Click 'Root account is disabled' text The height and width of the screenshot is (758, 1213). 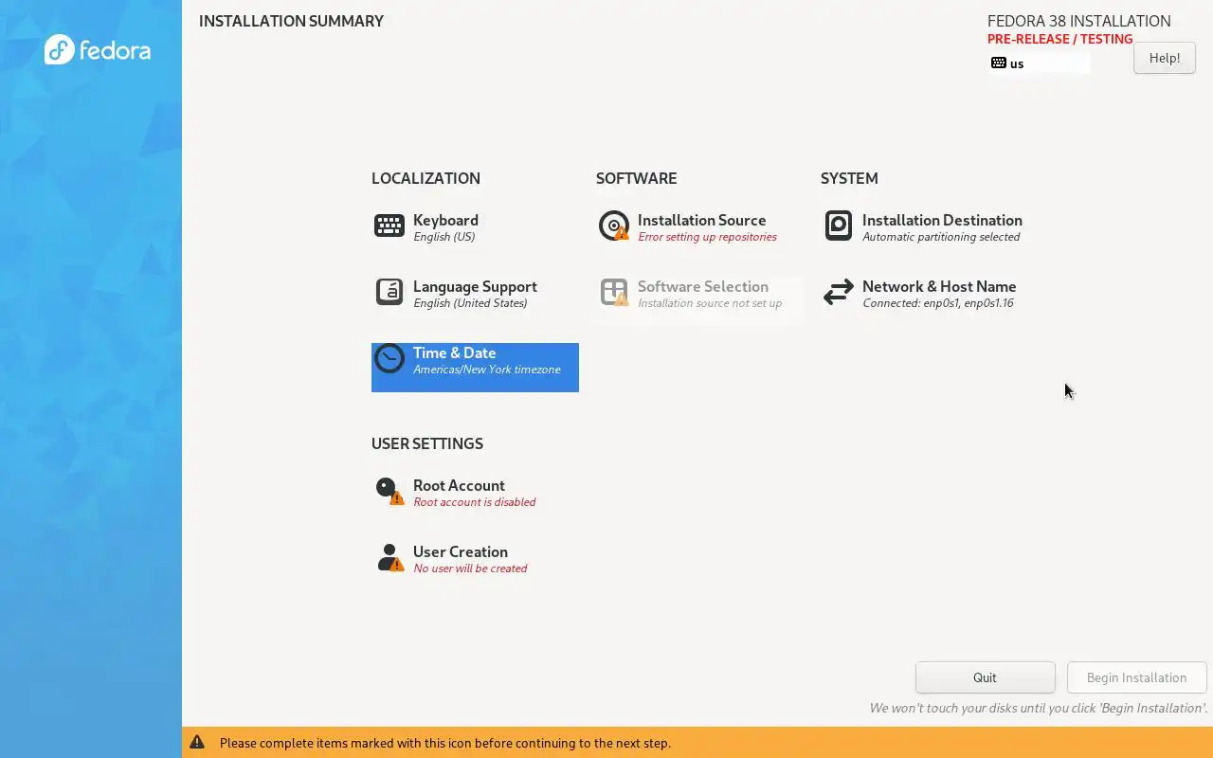click(475, 502)
